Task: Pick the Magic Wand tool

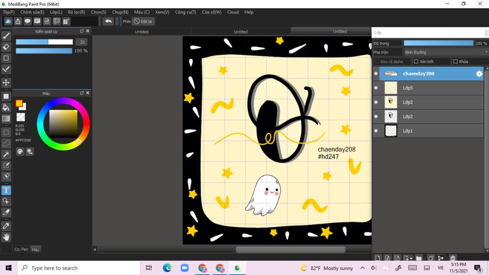Action: coord(6,154)
